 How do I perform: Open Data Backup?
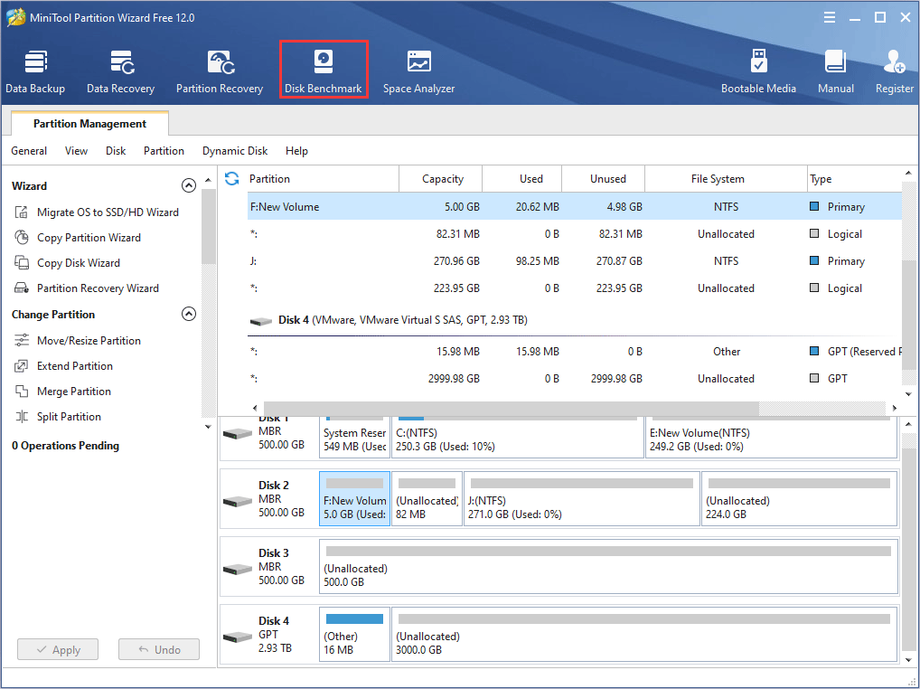point(35,68)
